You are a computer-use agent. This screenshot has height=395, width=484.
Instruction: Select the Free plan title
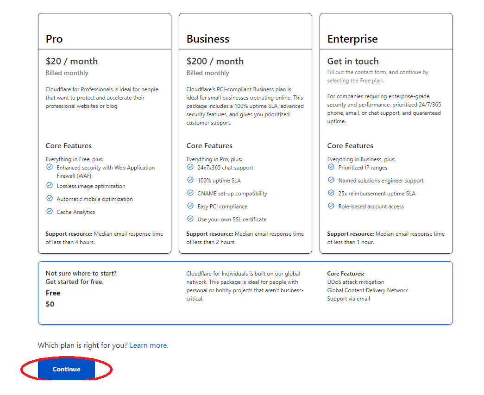point(53,293)
